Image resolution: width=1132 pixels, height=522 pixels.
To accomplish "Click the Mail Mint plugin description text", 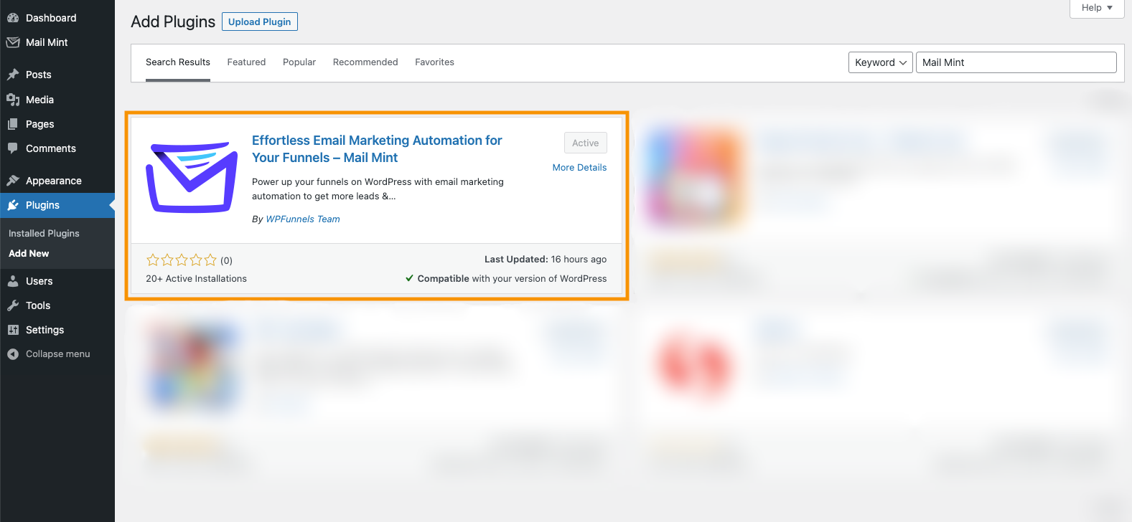I will click(x=378, y=189).
